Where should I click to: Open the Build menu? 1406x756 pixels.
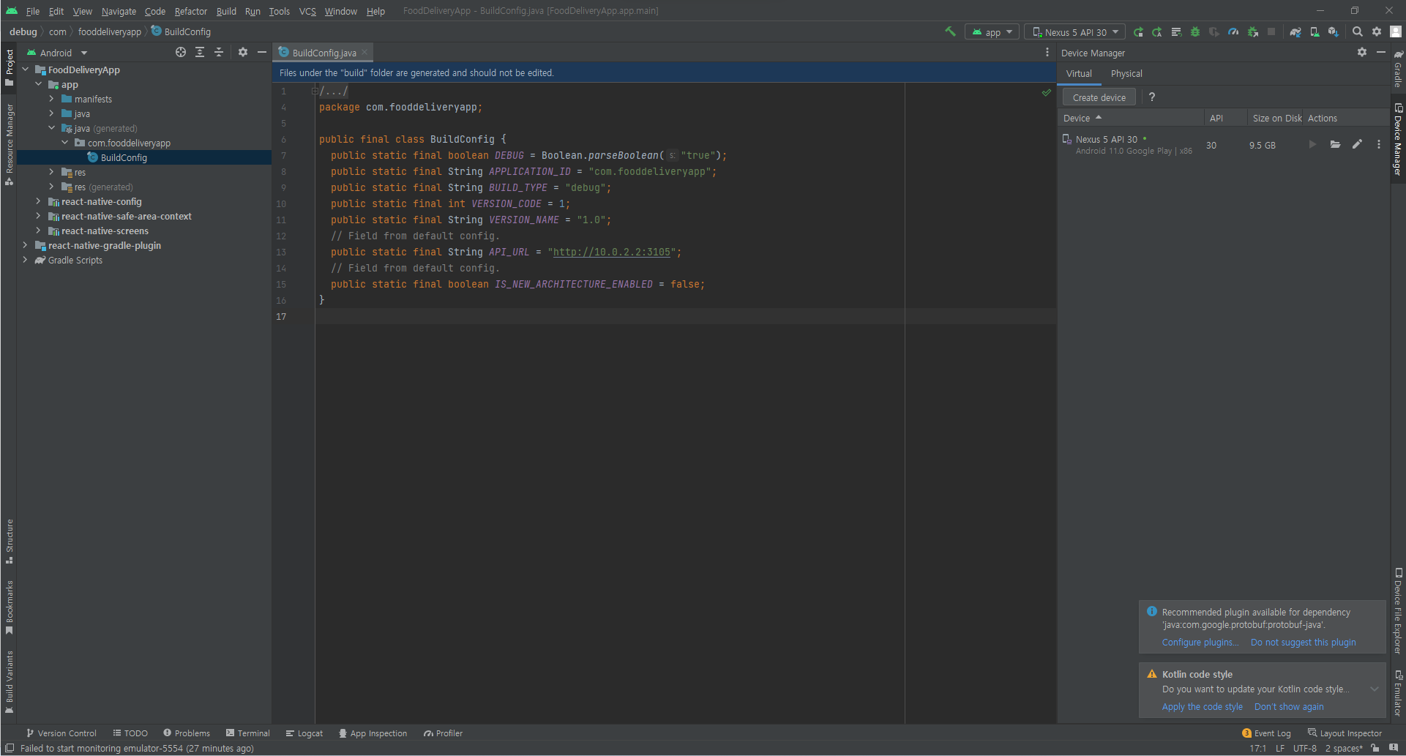click(226, 11)
